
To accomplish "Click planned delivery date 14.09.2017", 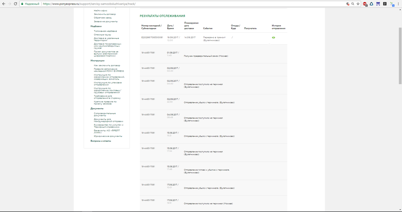I will click(190, 37).
